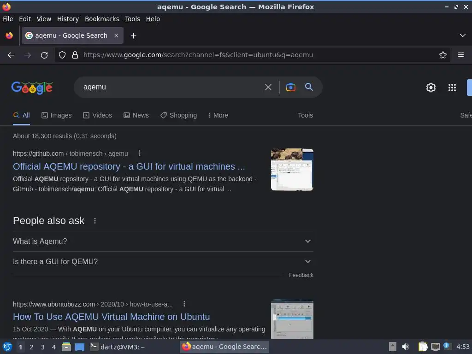
Task: Open People also ask options menu
Action: [95, 221]
